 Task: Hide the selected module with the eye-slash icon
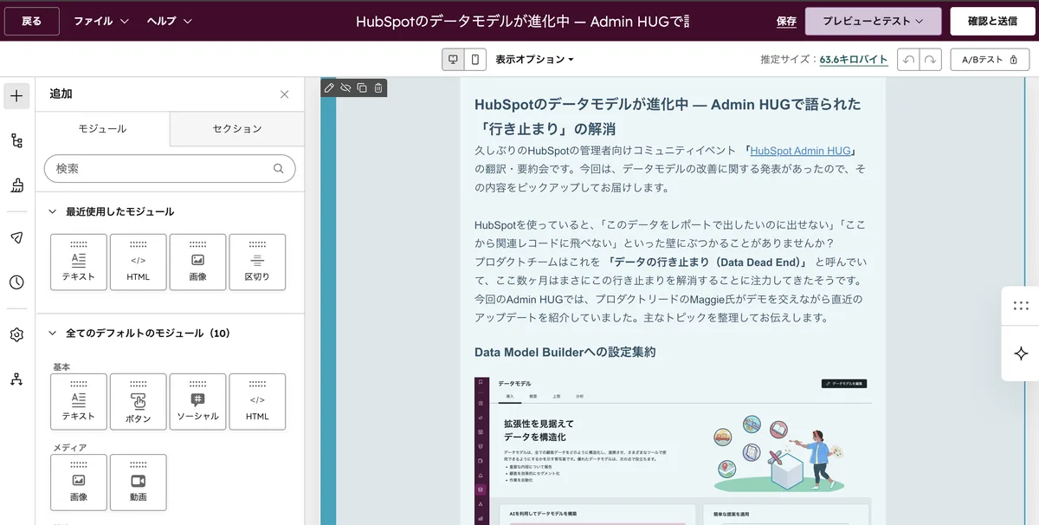[x=345, y=87]
